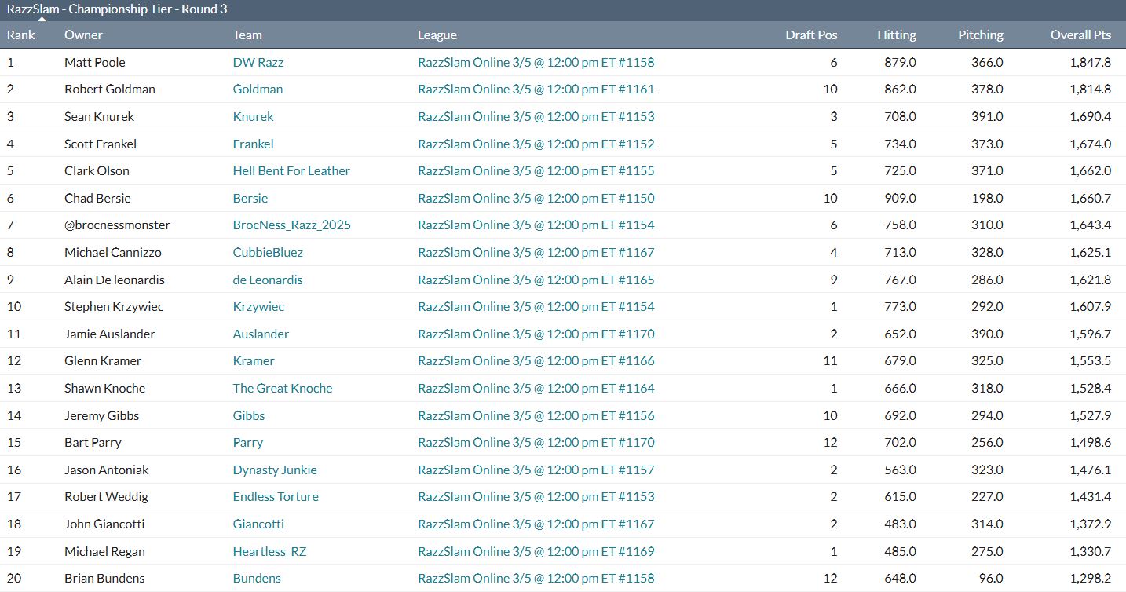Click the sort arrow under the title
This screenshot has height=592, width=1126.
pos(42,19)
